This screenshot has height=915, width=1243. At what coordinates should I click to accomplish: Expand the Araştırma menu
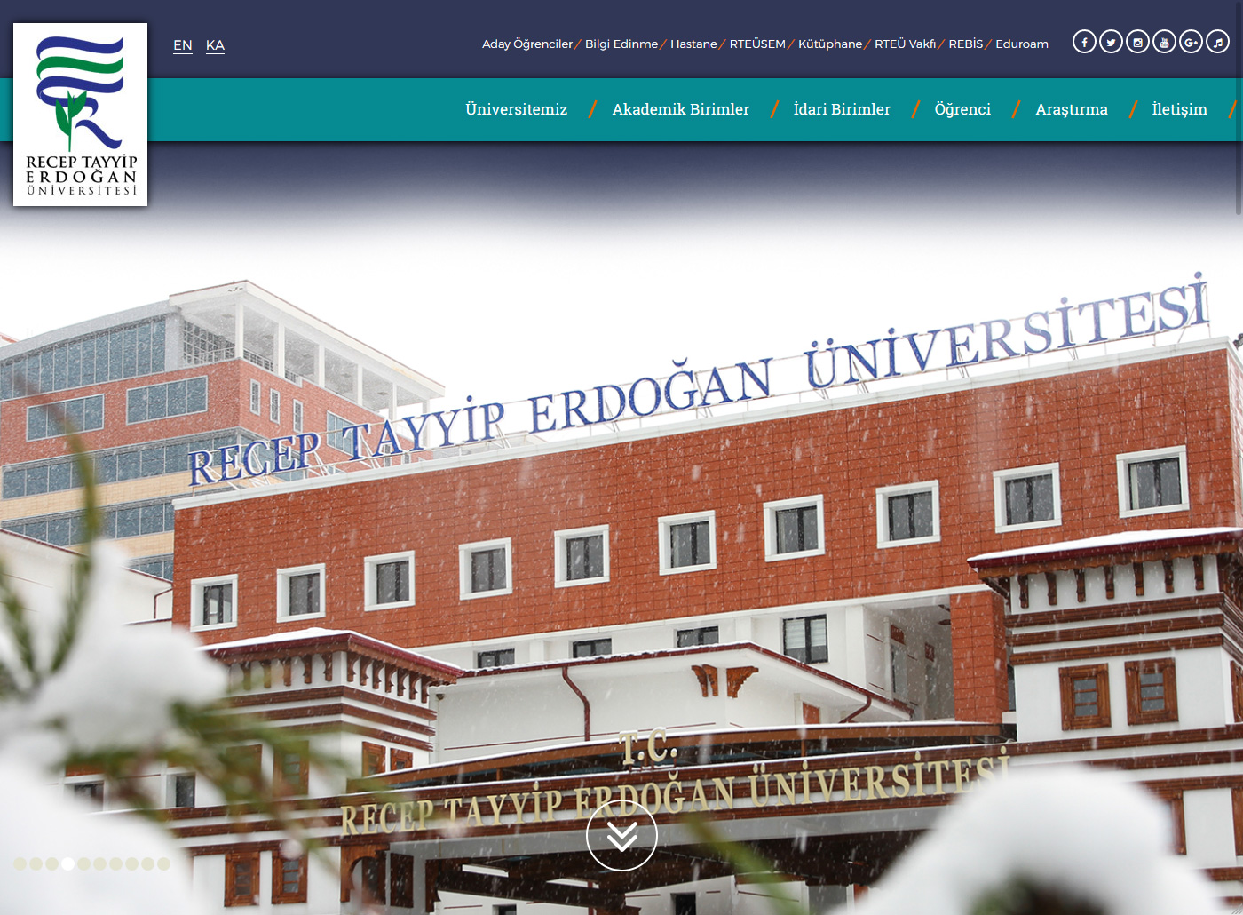point(1072,109)
